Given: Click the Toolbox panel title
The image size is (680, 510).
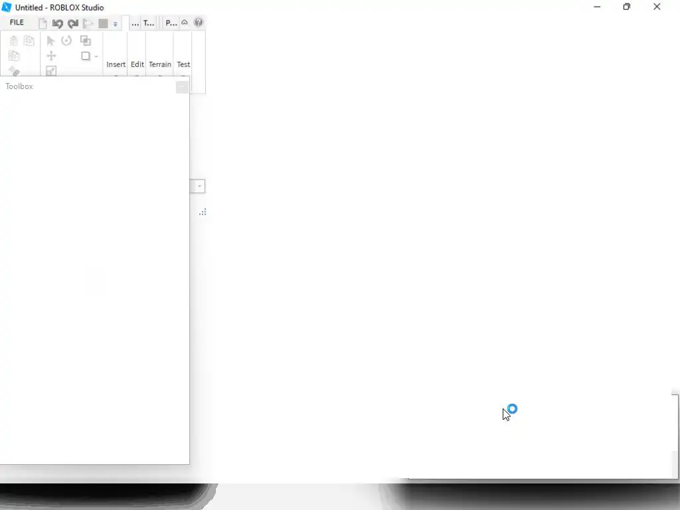Looking at the screenshot, I should pos(19,86).
